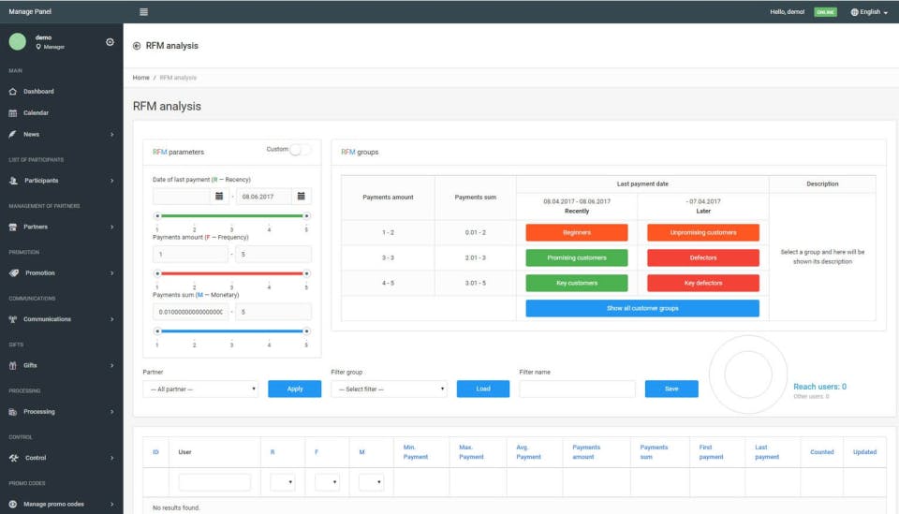Open the F column filter dropdown

tap(327, 482)
